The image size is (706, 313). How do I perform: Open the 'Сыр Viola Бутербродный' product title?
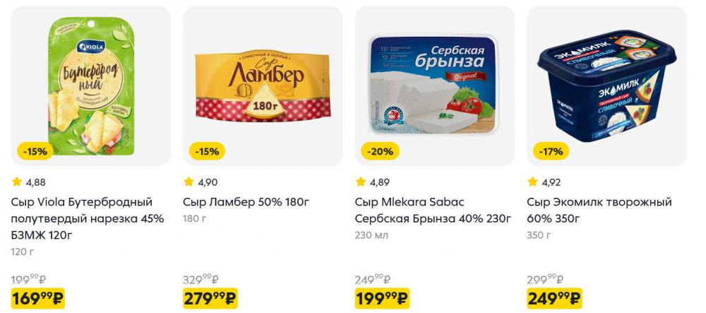click(87, 218)
